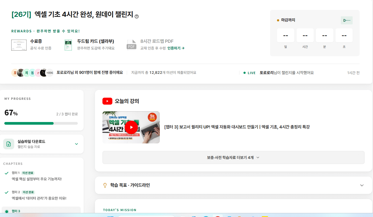This screenshot has width=373, height=217.
Task: Click the first orange 포 participant avatar
Action: [15, 73]
